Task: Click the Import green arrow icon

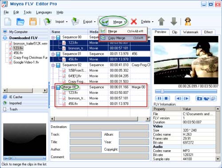Action: click(x=48, y=22)
